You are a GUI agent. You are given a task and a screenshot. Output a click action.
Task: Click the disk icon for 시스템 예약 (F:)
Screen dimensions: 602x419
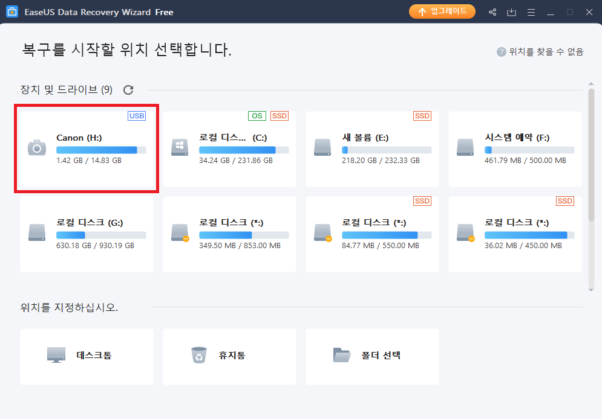465,147
